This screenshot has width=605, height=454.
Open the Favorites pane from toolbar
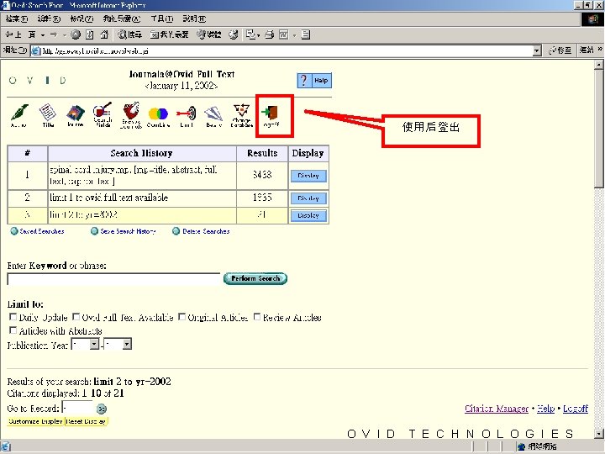pos(169,34)
